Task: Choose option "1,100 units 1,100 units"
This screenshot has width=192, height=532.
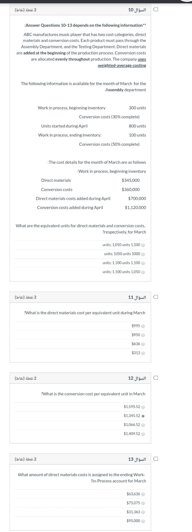Action: [x=143, y=263]
